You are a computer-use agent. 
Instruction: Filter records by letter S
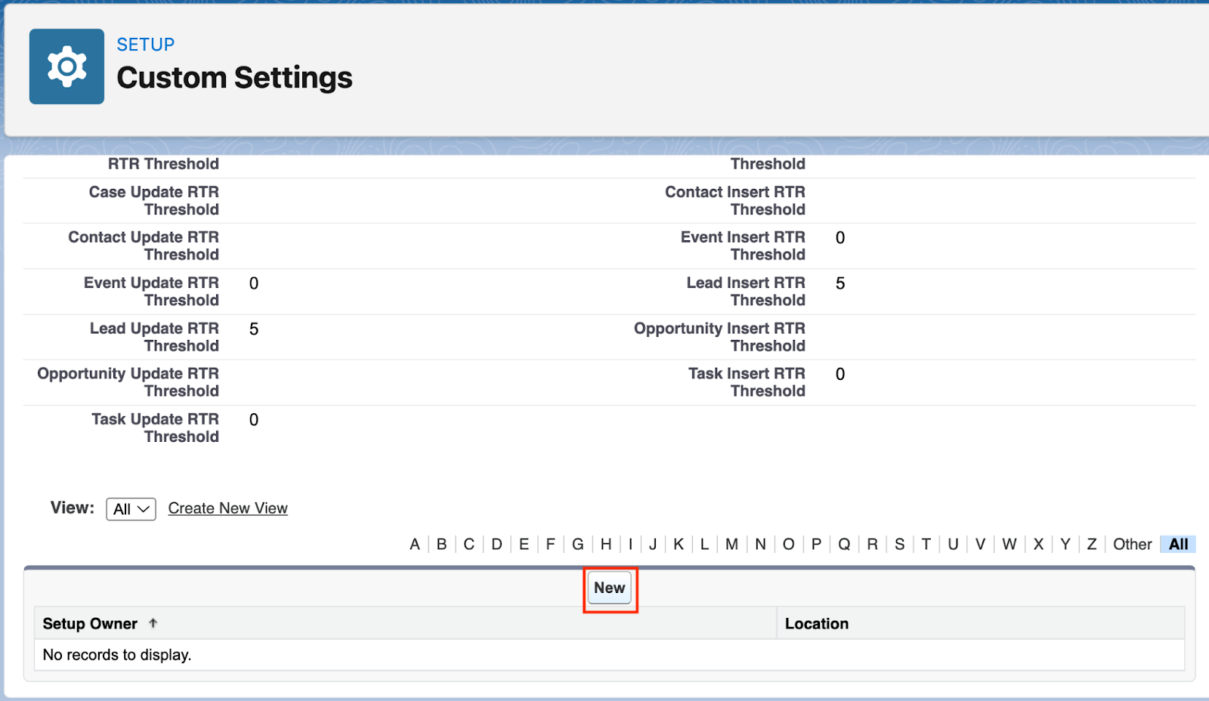point(899,544)
